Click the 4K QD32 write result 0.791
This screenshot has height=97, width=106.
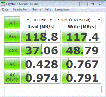click(82, 77)
